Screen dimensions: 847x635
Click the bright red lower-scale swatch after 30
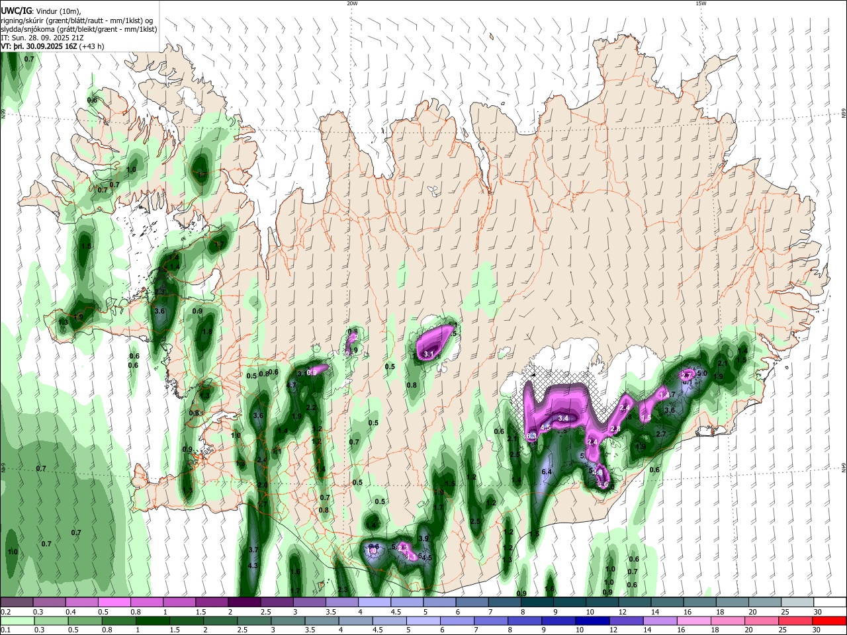(x=830, y=620)
